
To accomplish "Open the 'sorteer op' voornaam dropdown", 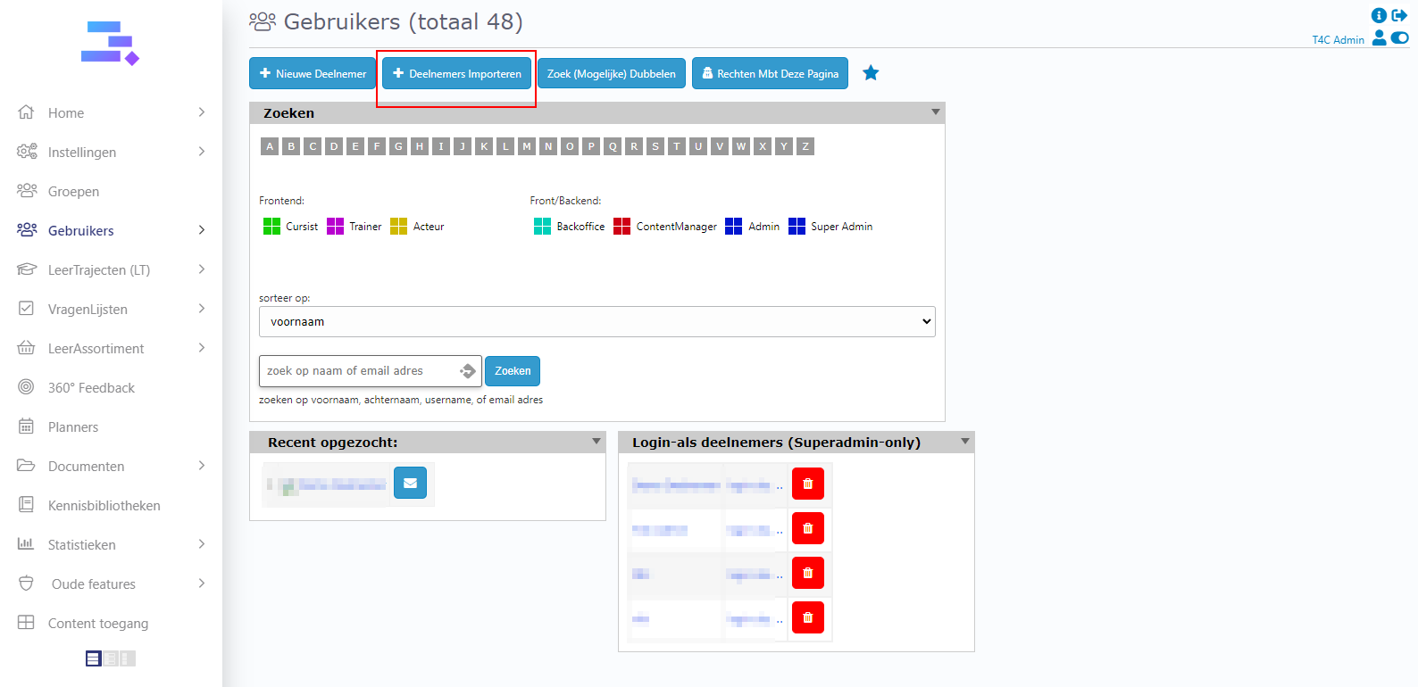I will click(596, 322).
